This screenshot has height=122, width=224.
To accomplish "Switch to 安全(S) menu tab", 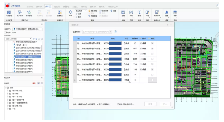I will 75,7.
